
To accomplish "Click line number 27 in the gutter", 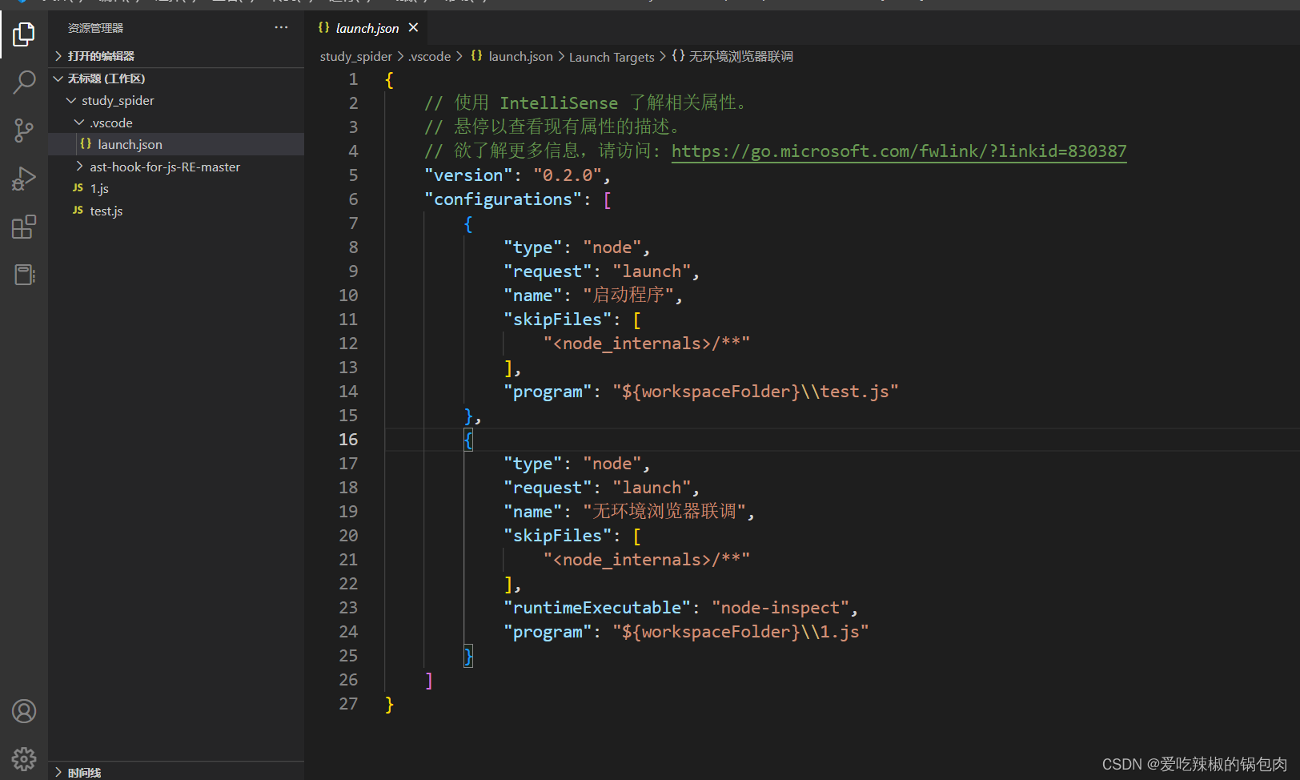I will [x=348, y=704].
